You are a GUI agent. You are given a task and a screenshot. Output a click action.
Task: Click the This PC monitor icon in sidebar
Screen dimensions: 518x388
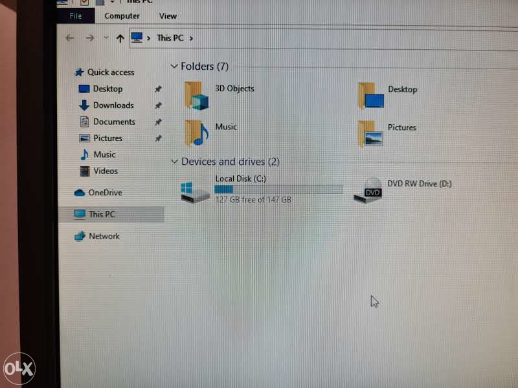tap(80, 214)
